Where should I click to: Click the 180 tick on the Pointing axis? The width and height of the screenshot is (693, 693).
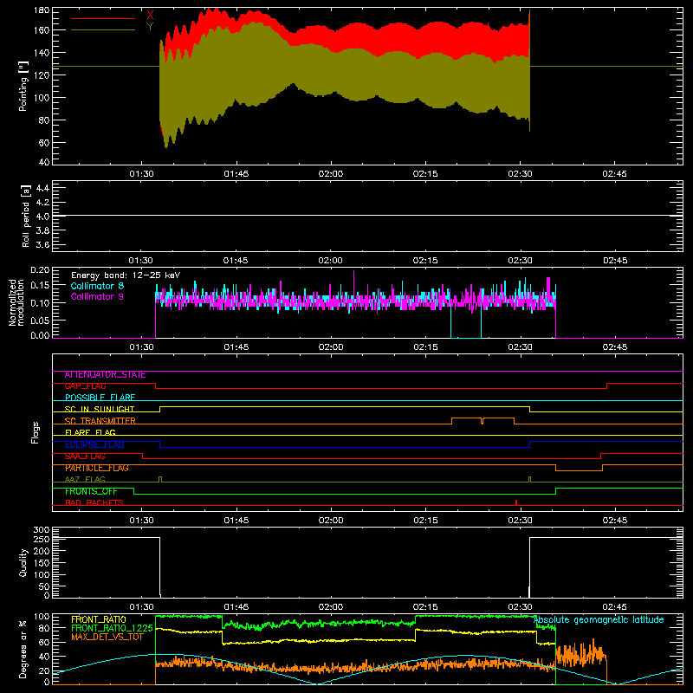click(x=42, y=10)
